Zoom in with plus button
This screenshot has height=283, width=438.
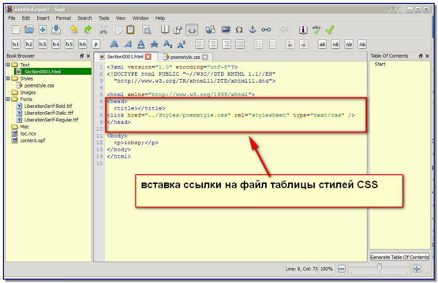click(417, 269)
